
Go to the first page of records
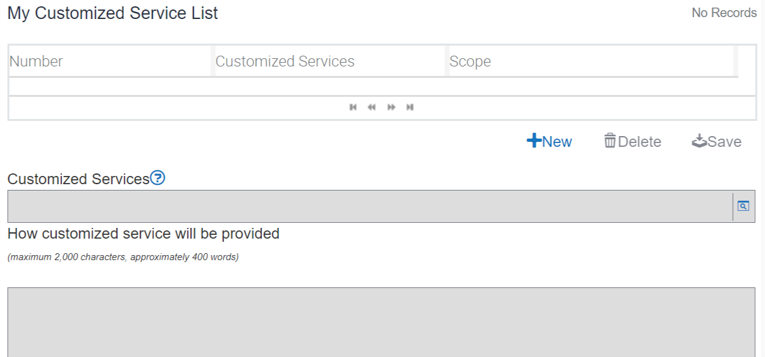coord(353,107)
